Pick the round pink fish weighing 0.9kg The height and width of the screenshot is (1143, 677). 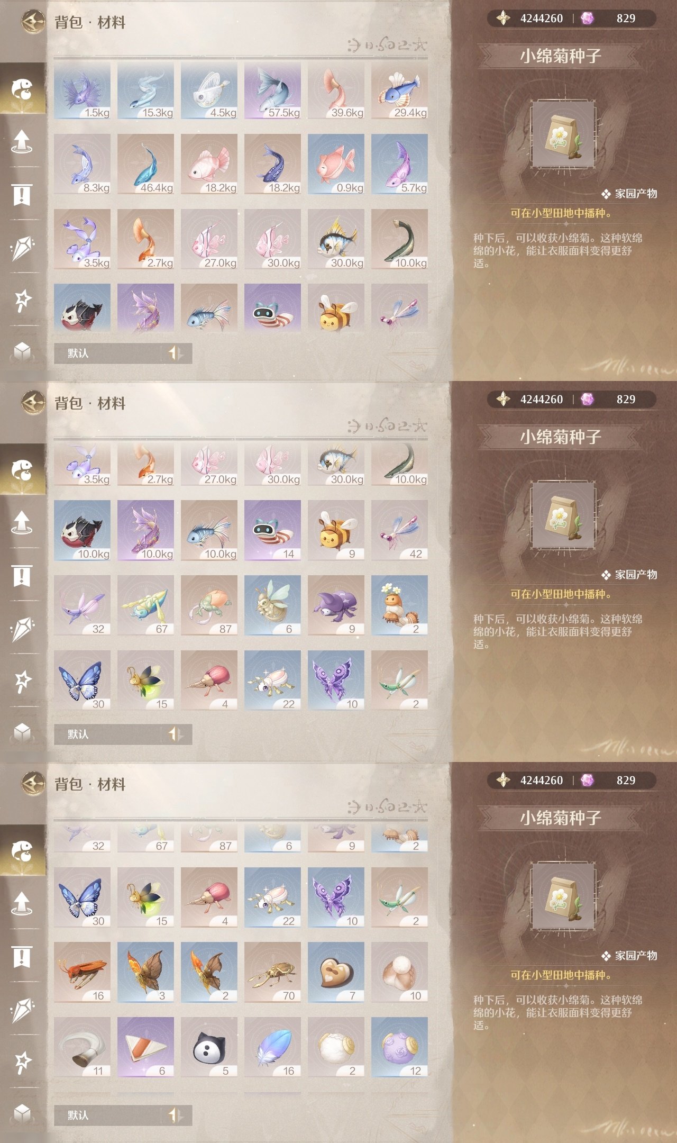[336, 164]
